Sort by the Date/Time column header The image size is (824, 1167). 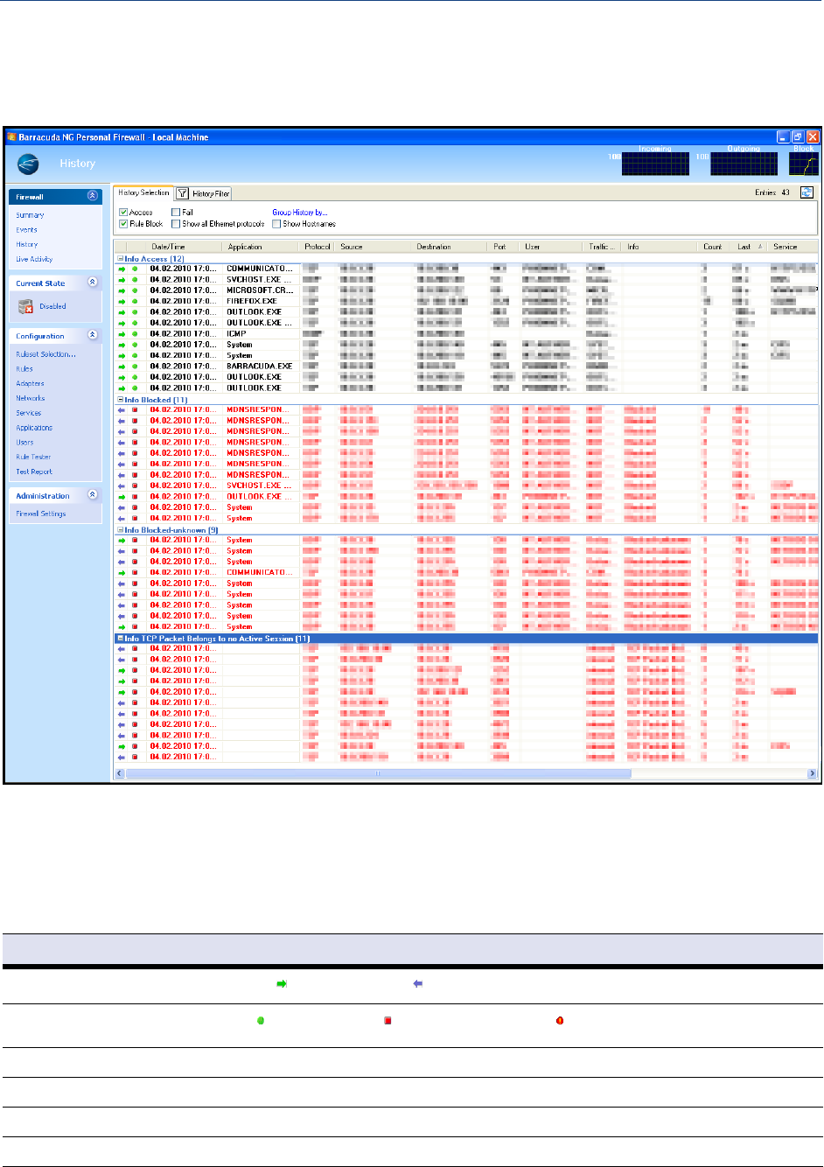tap(183, 247)
